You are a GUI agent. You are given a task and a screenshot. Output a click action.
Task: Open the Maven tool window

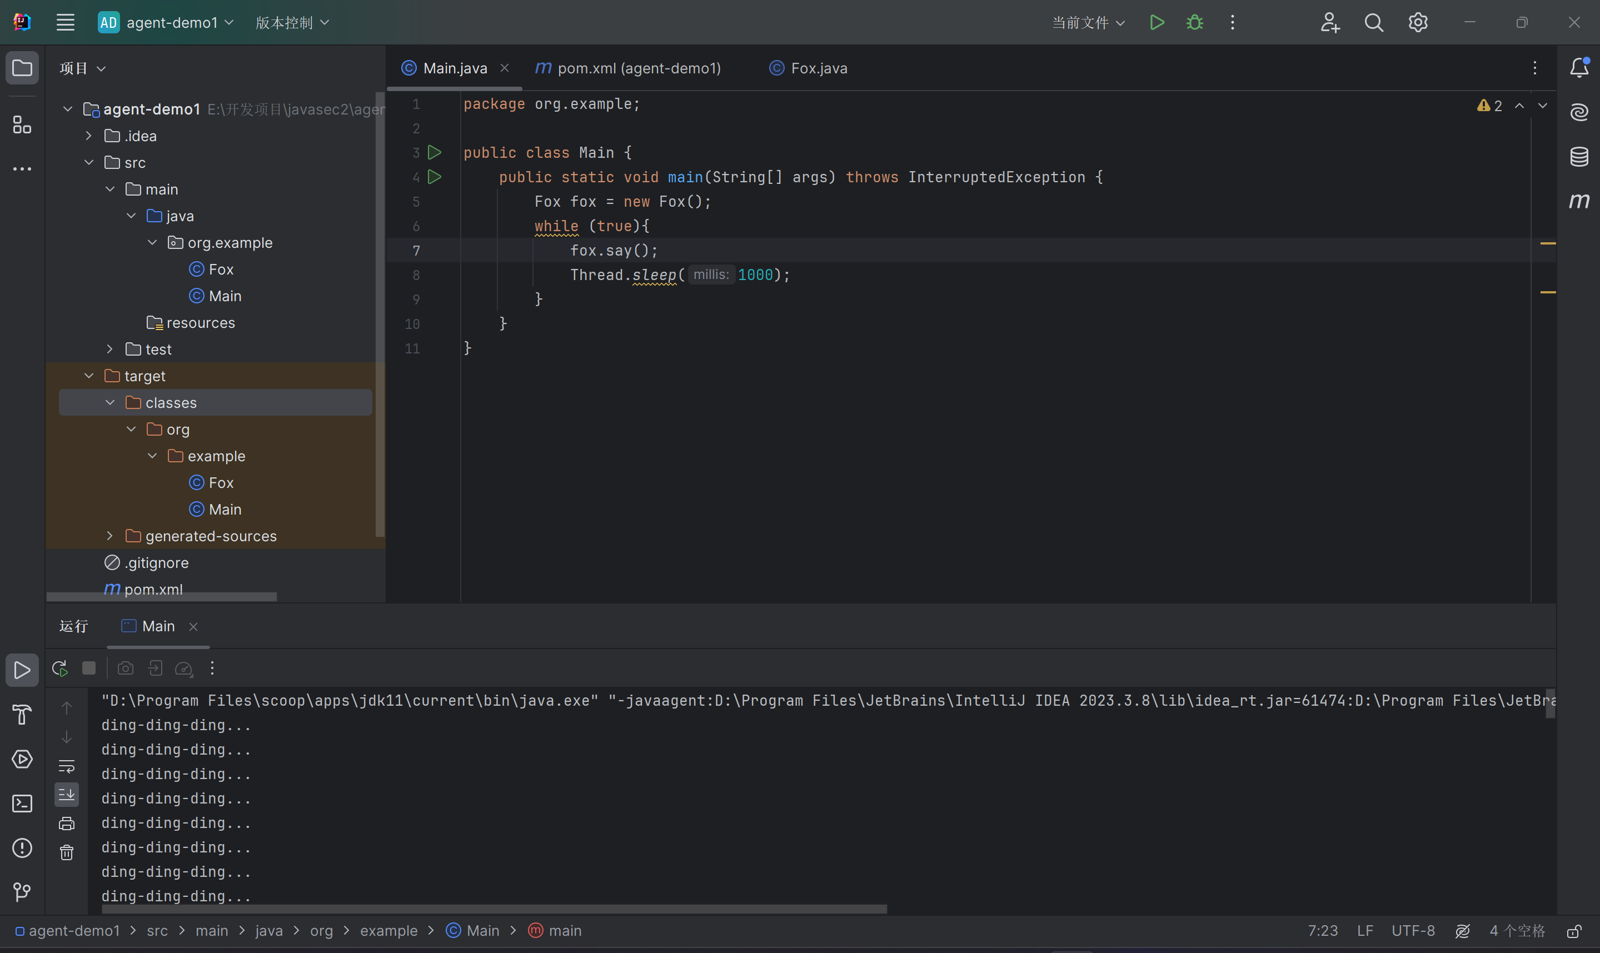(1579, 201)
